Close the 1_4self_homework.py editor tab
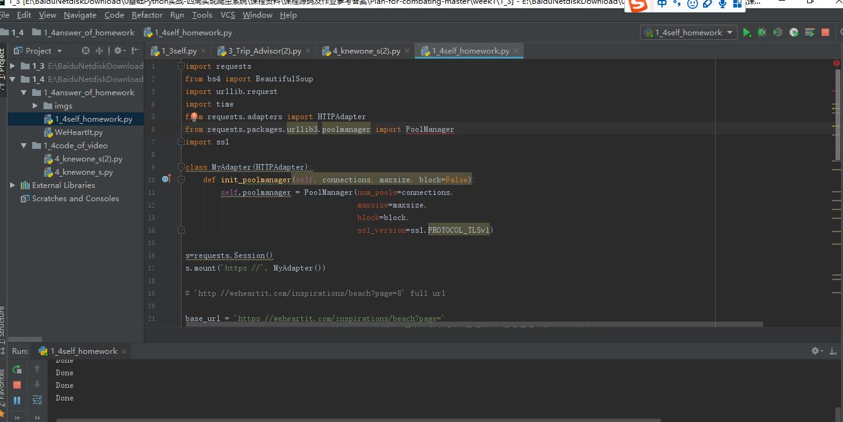This screenshot has width=843, height=422. click(x=516, y=50)
